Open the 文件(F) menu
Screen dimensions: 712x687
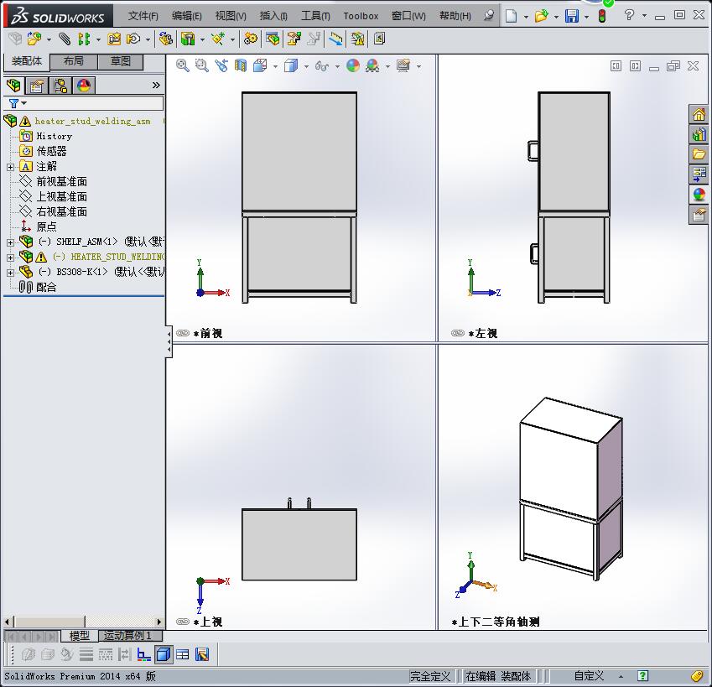pos(143,16)
